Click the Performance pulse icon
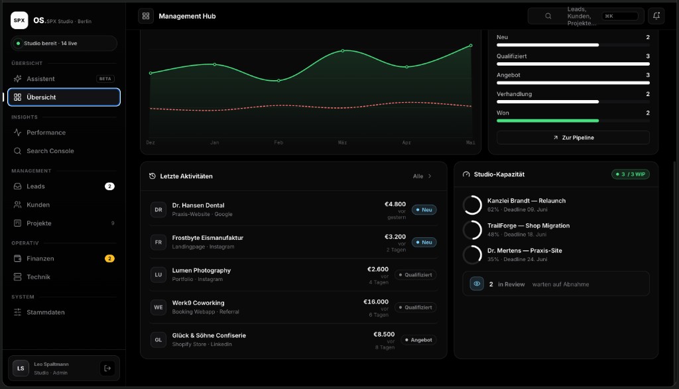The width and height of the screenshot is (679, 389). 17,133
